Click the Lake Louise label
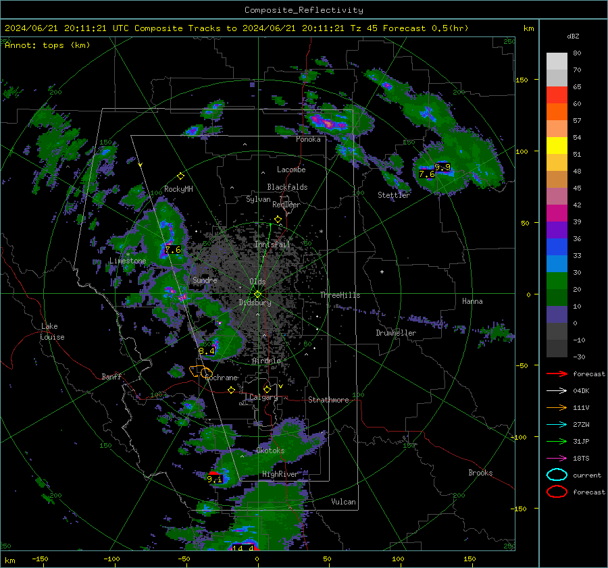The height and width of the screenshot is (568, 608). [x=53, y=332]
